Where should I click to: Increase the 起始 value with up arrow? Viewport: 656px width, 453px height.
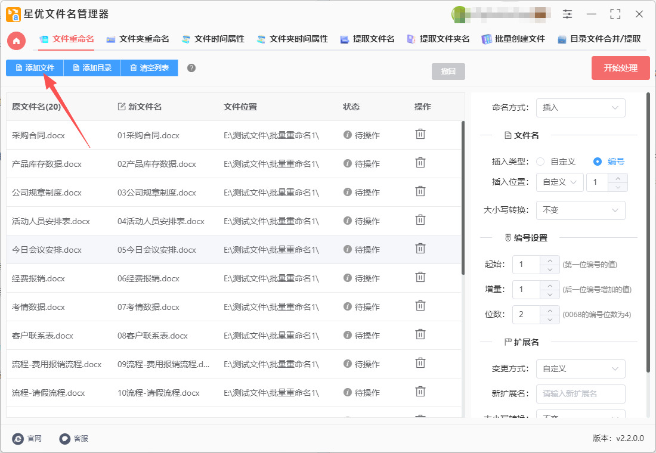click(549, 260)
